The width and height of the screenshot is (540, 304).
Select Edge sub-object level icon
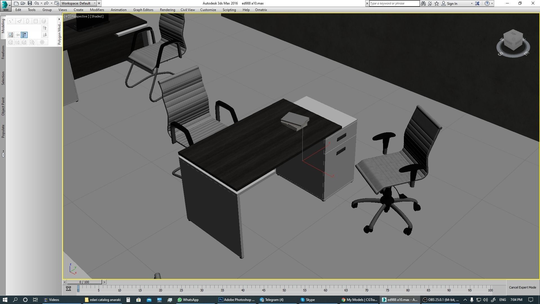click(19, 21)
